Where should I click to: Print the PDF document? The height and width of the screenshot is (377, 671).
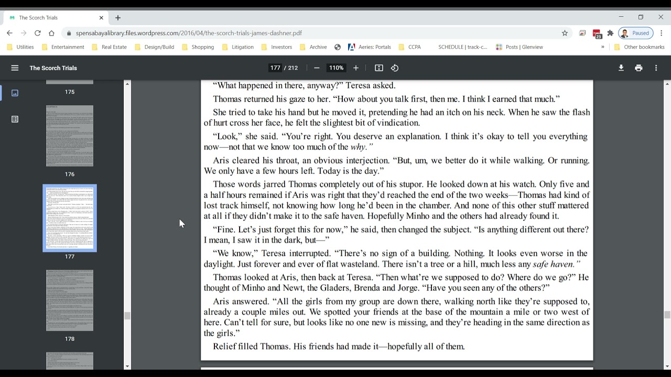point(638,68)
